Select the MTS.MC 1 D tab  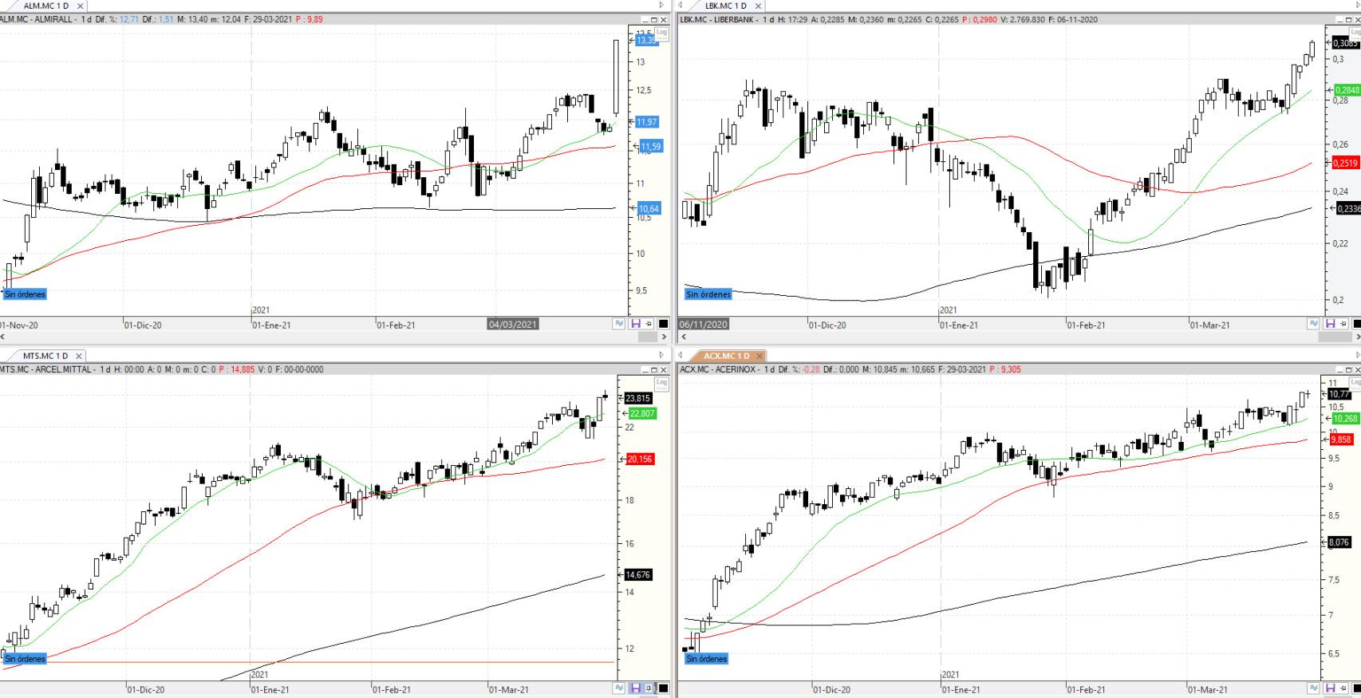point(45,356)
